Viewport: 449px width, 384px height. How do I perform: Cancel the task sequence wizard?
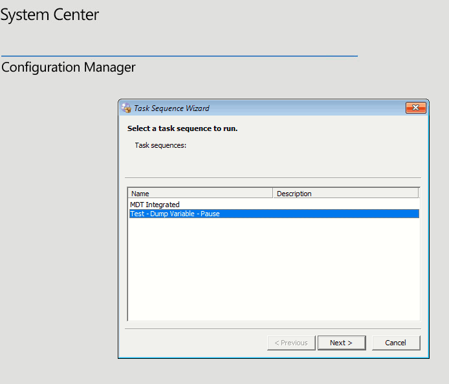click(x=396, y=343)
